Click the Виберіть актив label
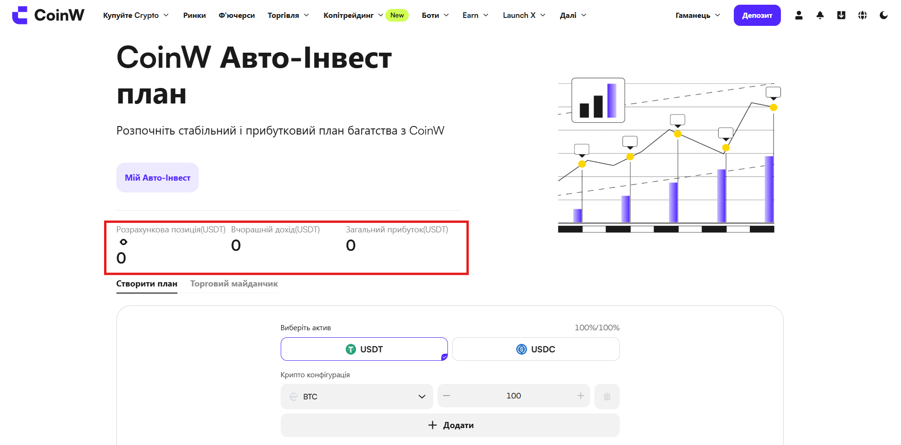The width and height of the screenshot is (901, 445). 306,327
